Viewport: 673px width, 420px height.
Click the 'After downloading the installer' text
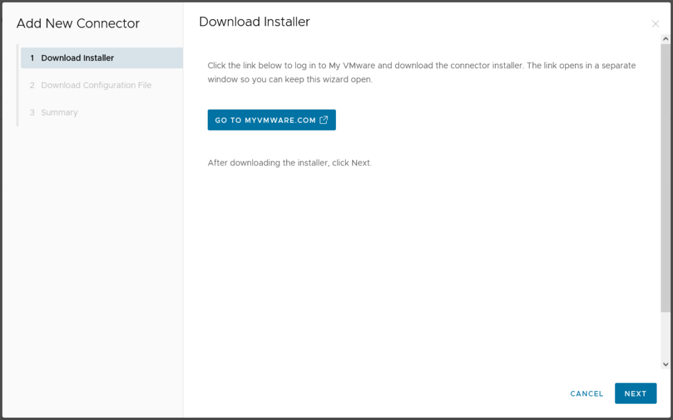[x=289, y=163]
